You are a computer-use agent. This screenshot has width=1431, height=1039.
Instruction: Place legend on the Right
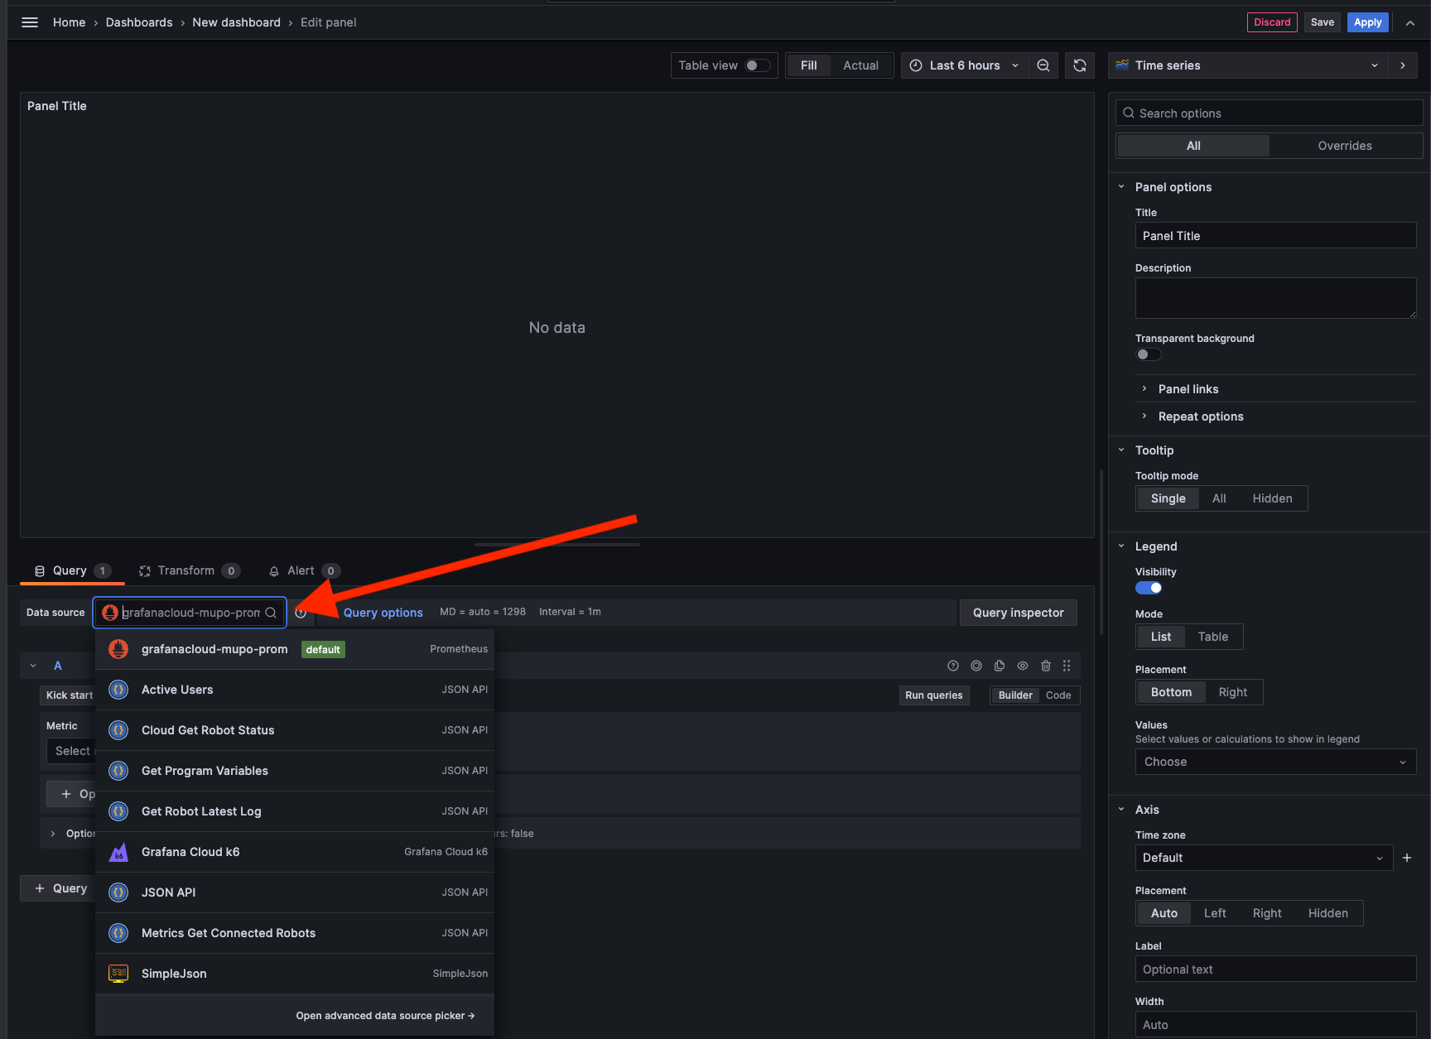click(1232, 692)
